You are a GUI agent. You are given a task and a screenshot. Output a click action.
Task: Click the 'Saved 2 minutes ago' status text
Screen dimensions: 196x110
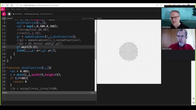click(x=88, y=18)
